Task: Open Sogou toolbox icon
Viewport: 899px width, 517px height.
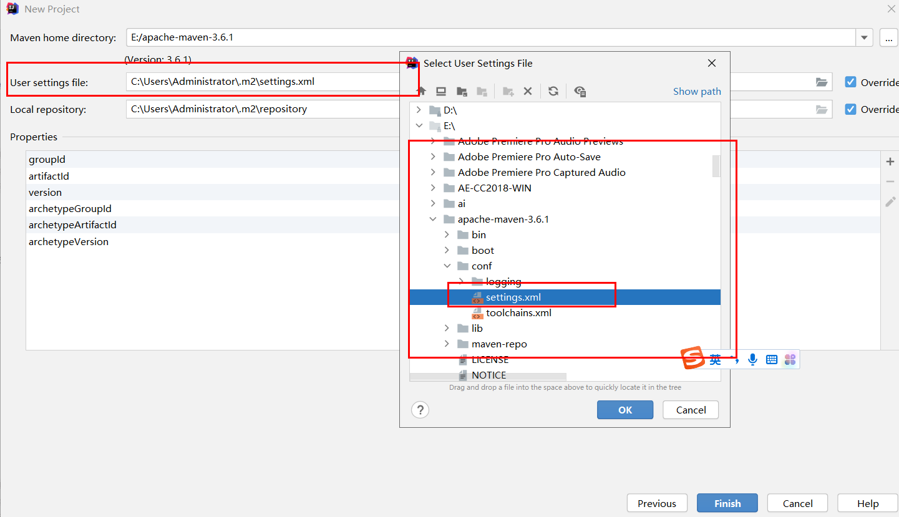Action: click(x=790, y=359)
